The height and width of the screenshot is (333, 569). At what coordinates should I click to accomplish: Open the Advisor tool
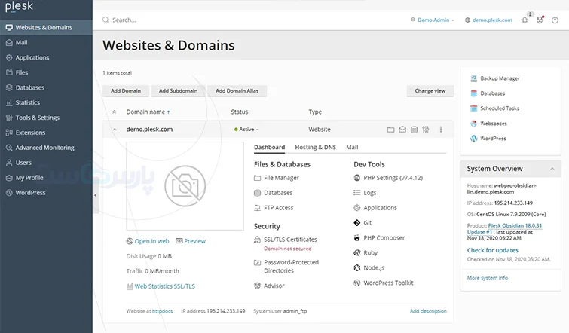[x=269, y=286]
